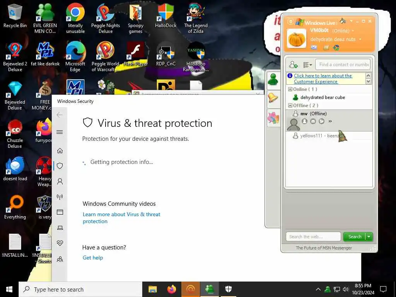
Task: Launch Flash Player shortcut
Action: 136,54
